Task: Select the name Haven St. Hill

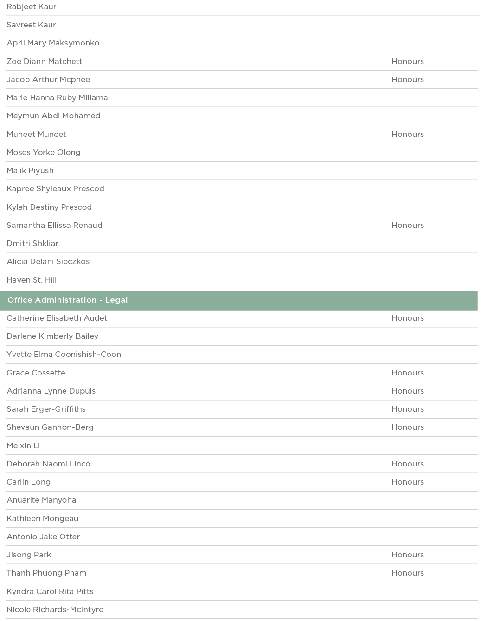Action: [x=32, y=280]
